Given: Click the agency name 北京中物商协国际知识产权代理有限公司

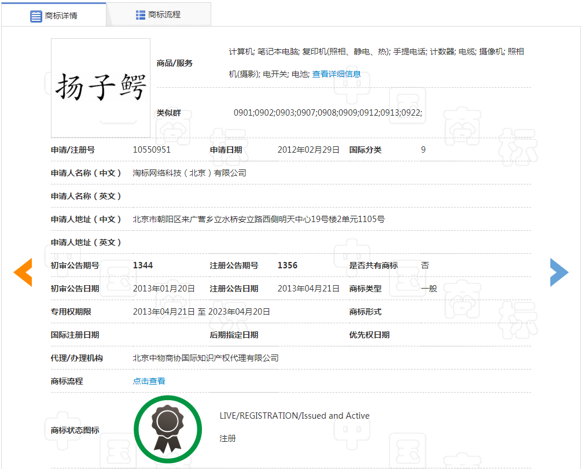Looking at the screenshot, I should pyautogui.click(x=205, y=358).
